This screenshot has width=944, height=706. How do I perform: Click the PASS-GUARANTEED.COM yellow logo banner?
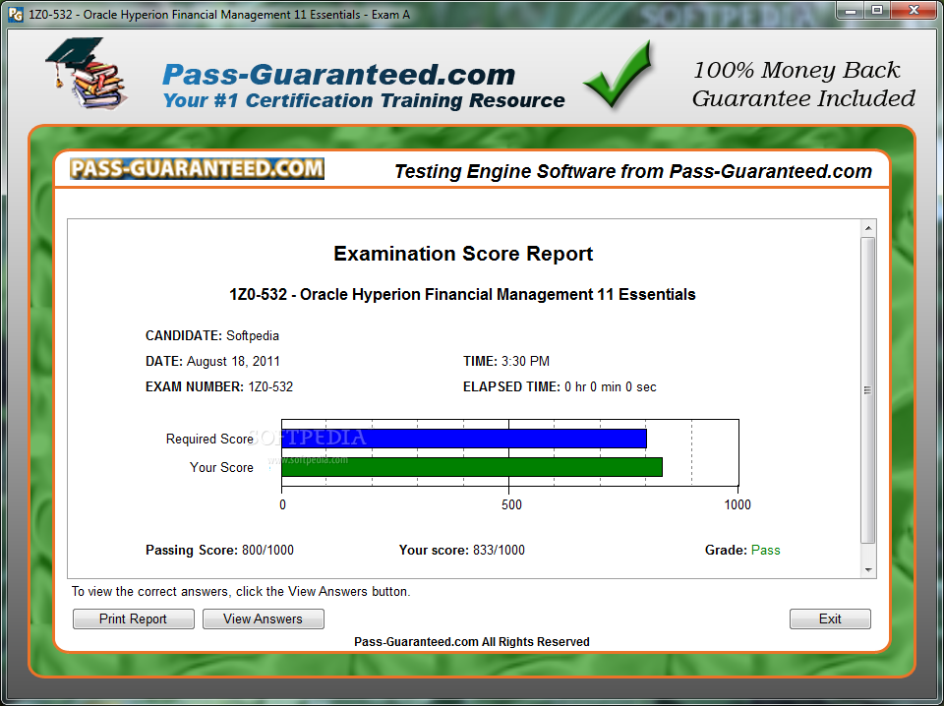(x=197, y=168)
